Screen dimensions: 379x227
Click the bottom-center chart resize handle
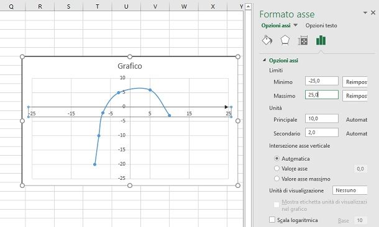point(130,185)
